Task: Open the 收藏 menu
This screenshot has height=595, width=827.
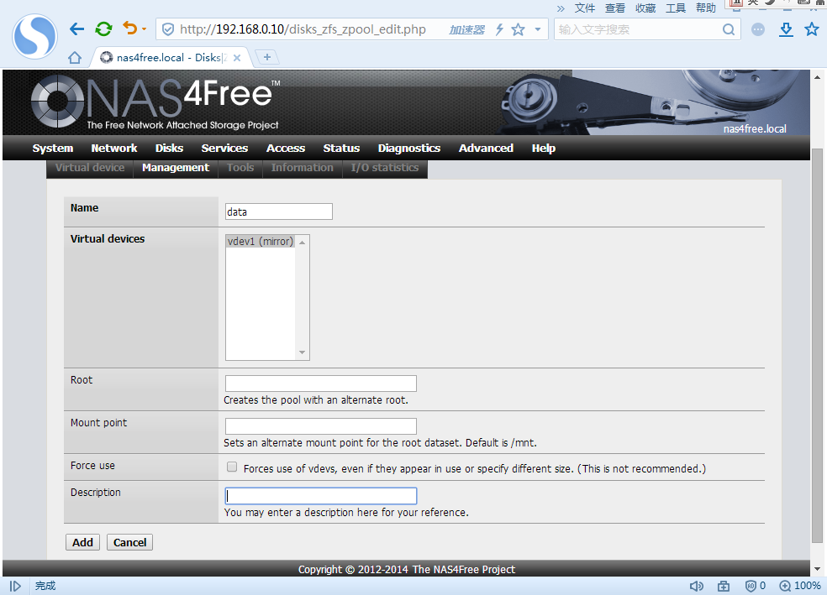Action: point(645,8)
